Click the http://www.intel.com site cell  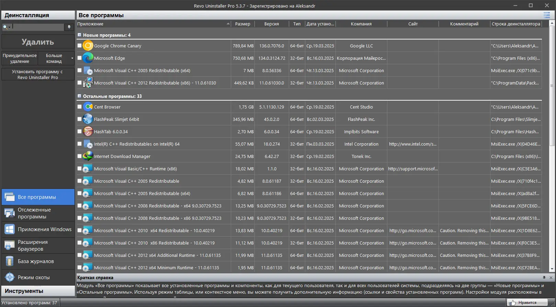[413, 144]
